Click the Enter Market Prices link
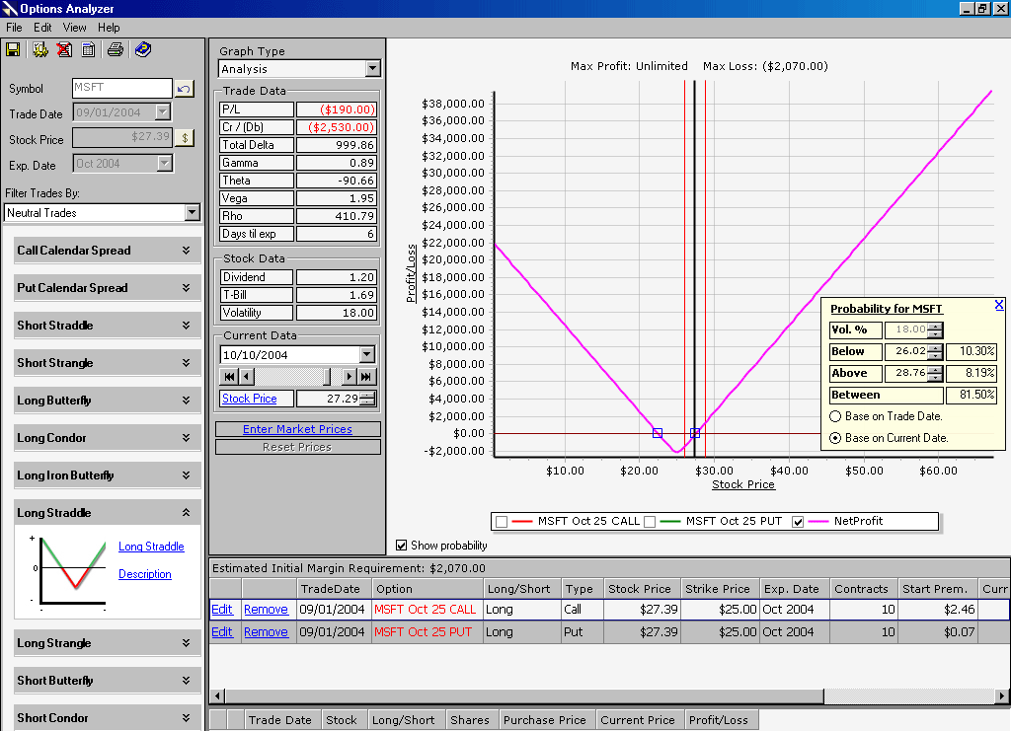 coord(297,429)
